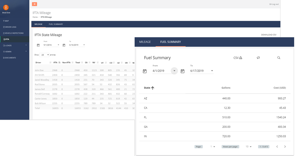
Task: Open Driver Logs in the sidebar
Action: pos(10,27)
